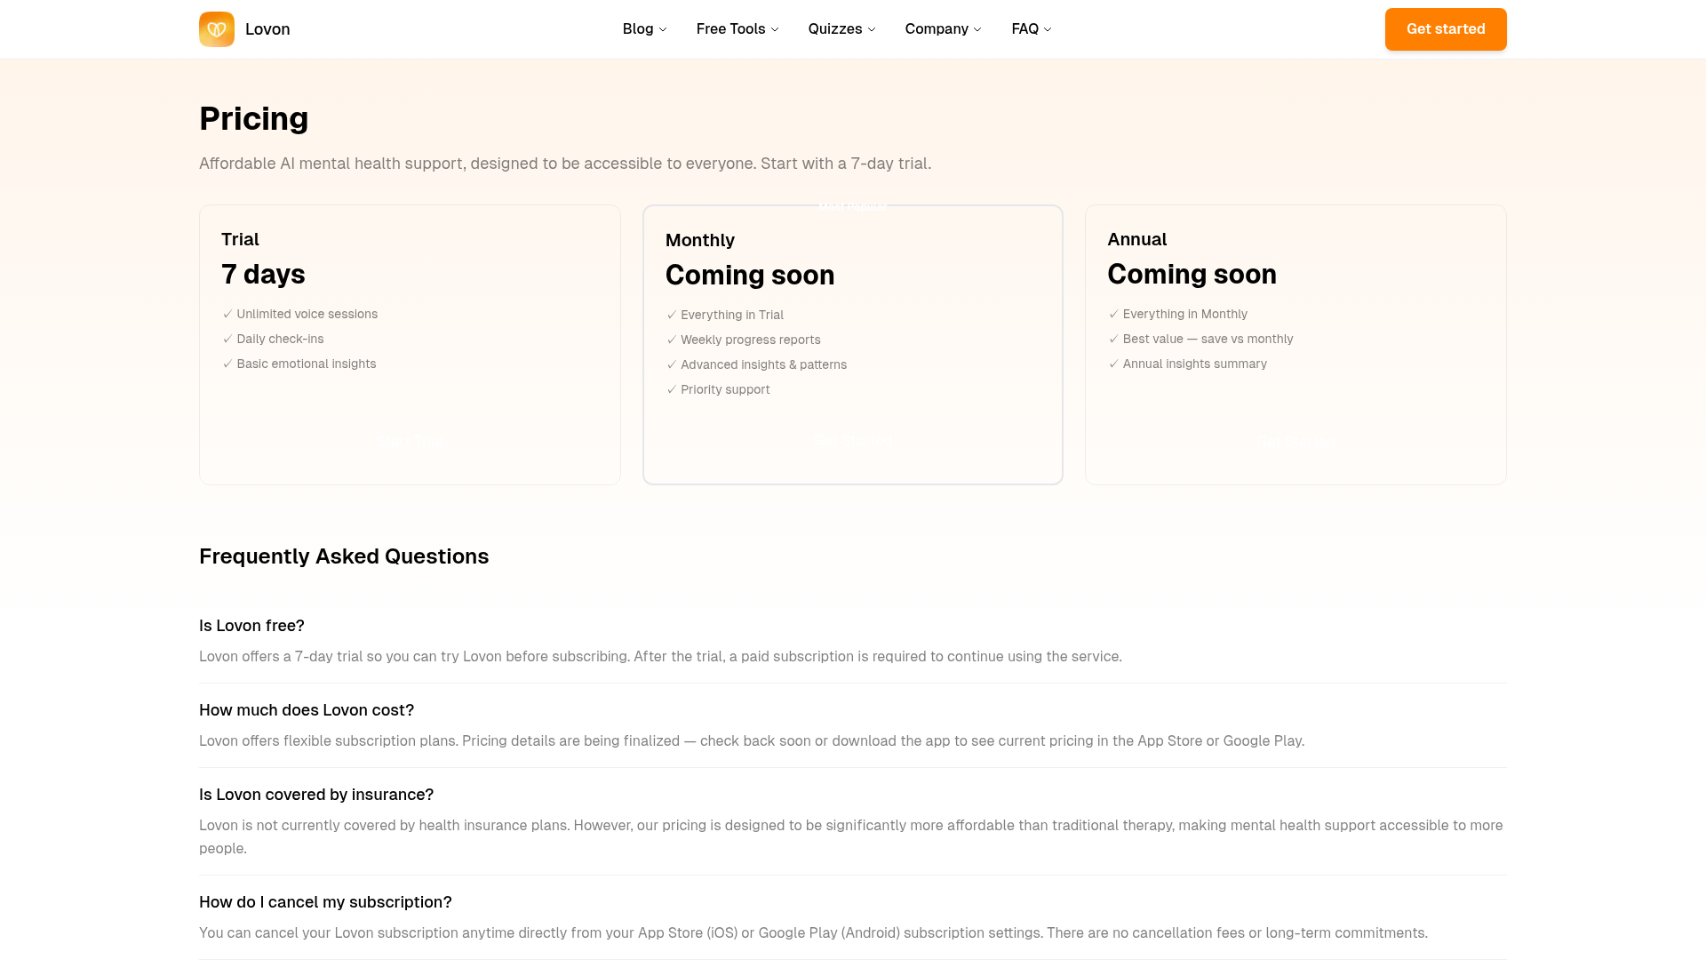Click checkmark beside Advanced insights & patterns
1706x960 pixels.
[672, 364]
